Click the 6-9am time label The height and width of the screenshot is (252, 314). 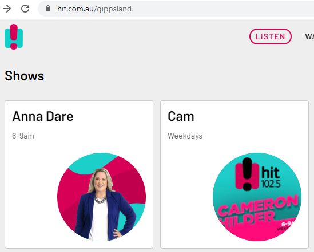pyautogui.click(x=23, y=136)
